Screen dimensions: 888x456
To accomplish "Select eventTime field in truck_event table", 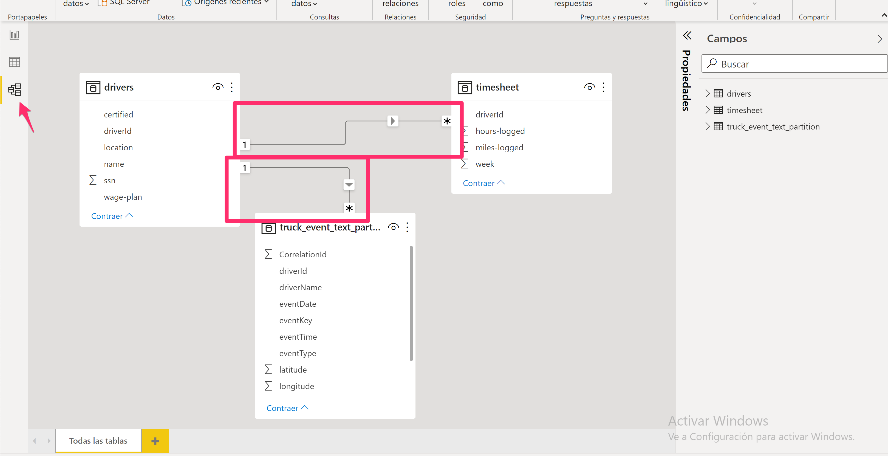I will click(298, 337).
